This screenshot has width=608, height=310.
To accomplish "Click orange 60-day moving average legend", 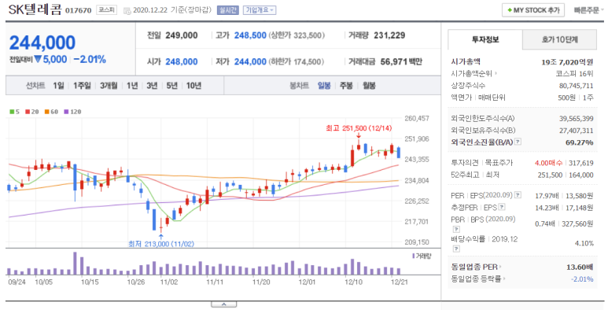I will click(51, 112).
